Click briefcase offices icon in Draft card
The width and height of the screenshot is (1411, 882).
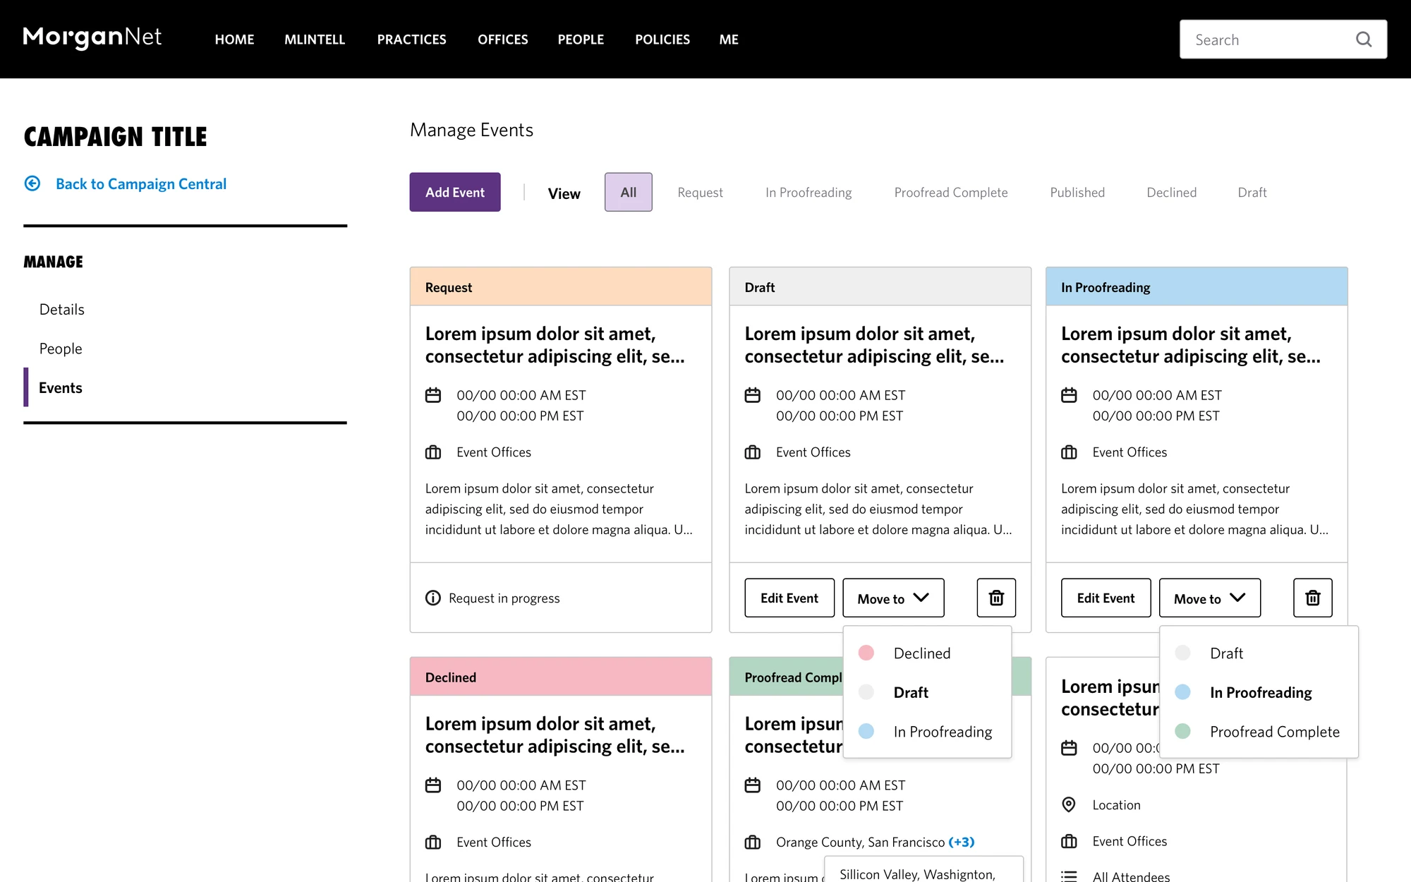(753, 452)
